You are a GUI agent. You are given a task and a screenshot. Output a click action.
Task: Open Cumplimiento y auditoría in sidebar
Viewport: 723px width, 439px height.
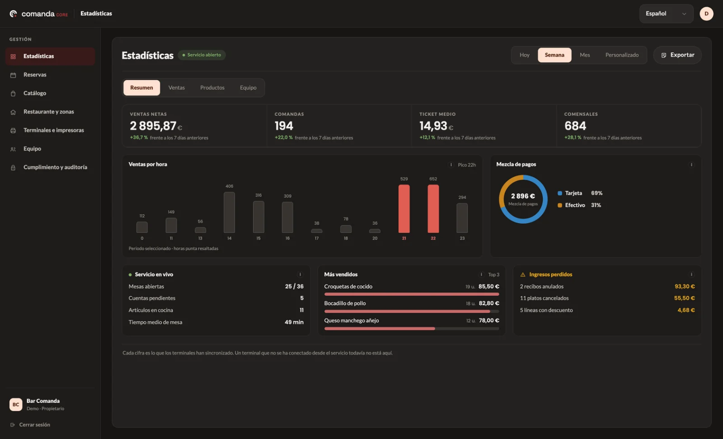click(50, 168)
